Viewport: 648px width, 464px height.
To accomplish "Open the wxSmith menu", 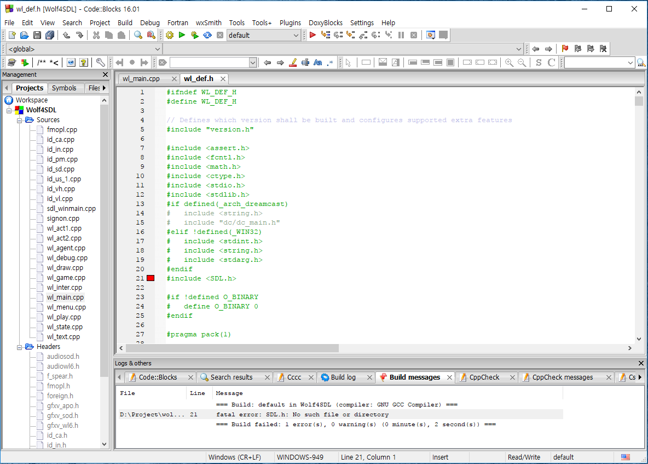I will pyautogui.click(x=209, y=23).
